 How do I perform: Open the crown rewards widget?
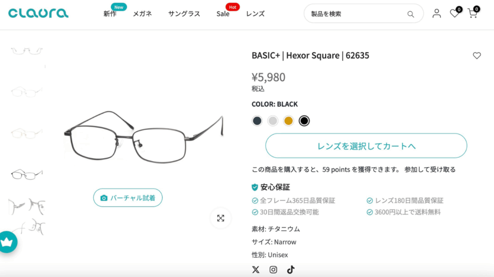tap(7, 242)
